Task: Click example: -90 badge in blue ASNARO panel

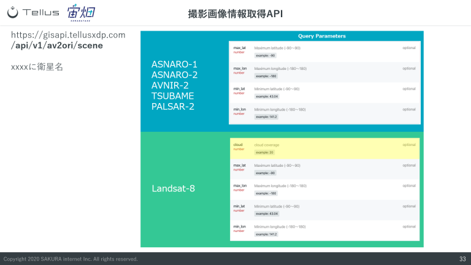Action: [x=265, y=56]
